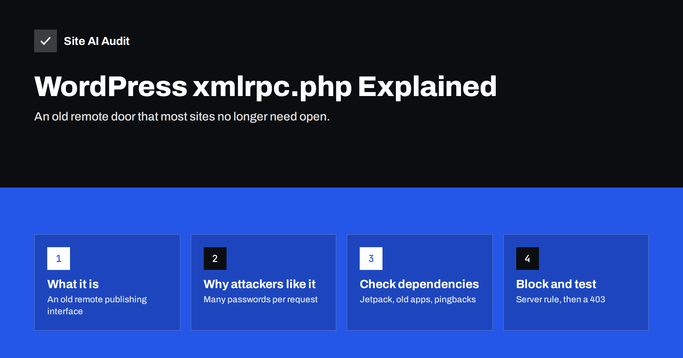Click the number 4 badge

click(528, 259)
